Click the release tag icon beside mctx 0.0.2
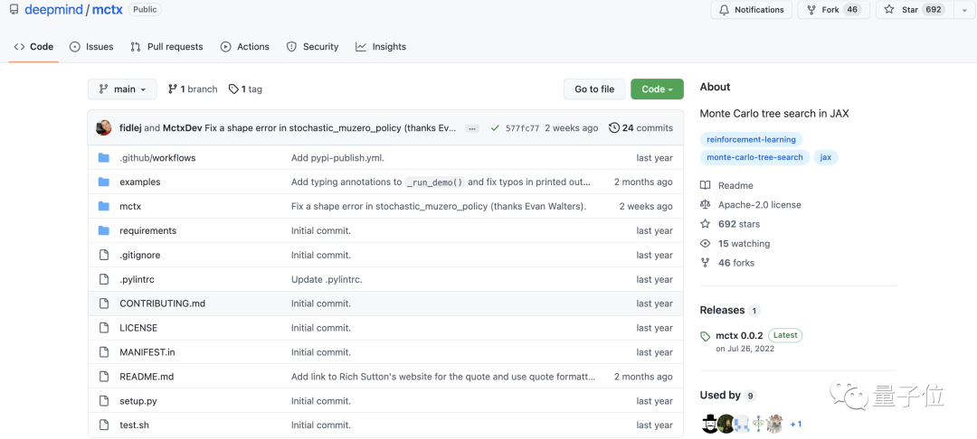The width and height of the screenshot is (977, 439). tap(706, 336)
